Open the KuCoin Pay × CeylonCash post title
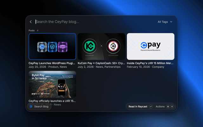The width and height of the screenshot is (203, 127). 101,63
